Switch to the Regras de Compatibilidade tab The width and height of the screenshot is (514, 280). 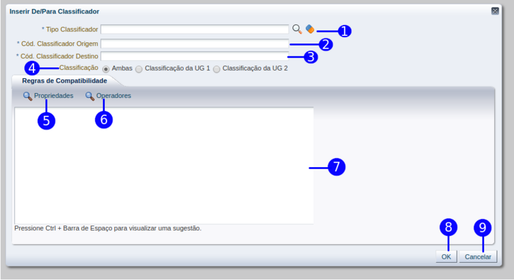65,81
